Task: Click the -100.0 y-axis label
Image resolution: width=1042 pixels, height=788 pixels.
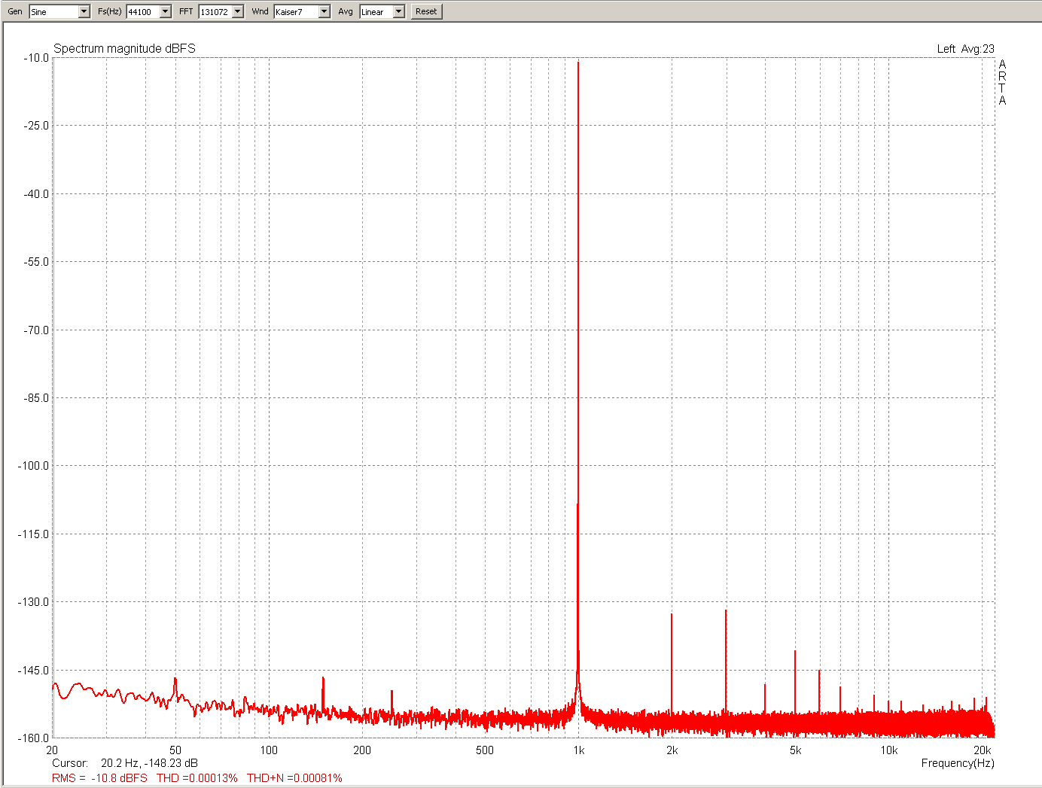Action: tap(33, 466)
